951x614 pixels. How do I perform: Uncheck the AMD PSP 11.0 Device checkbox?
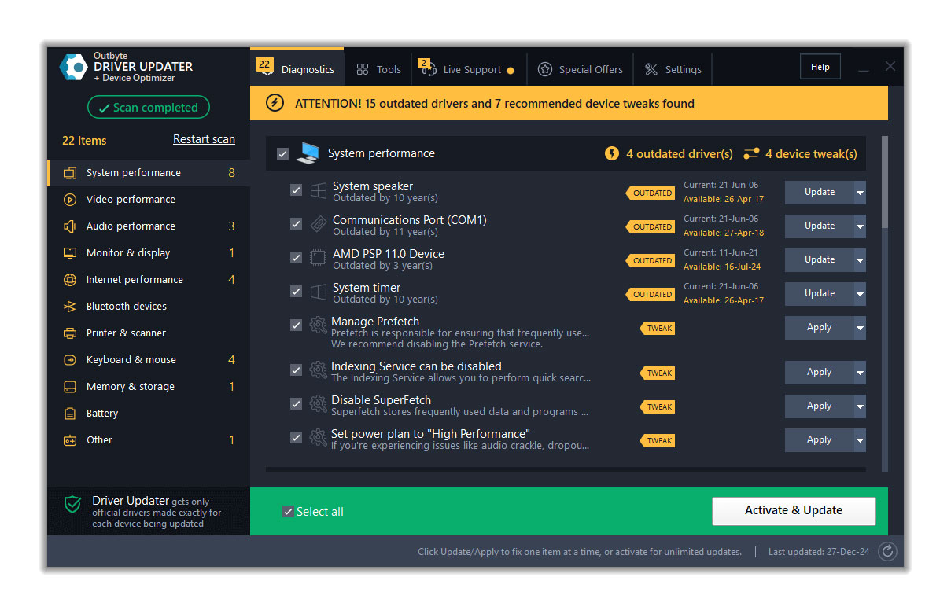click(x=296, y=258)
